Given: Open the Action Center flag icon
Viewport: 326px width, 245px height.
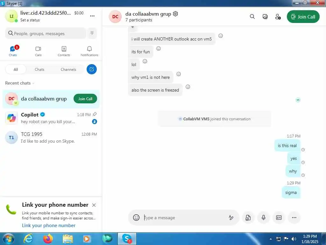Looking at the screenshot, I should coord(286,239).
